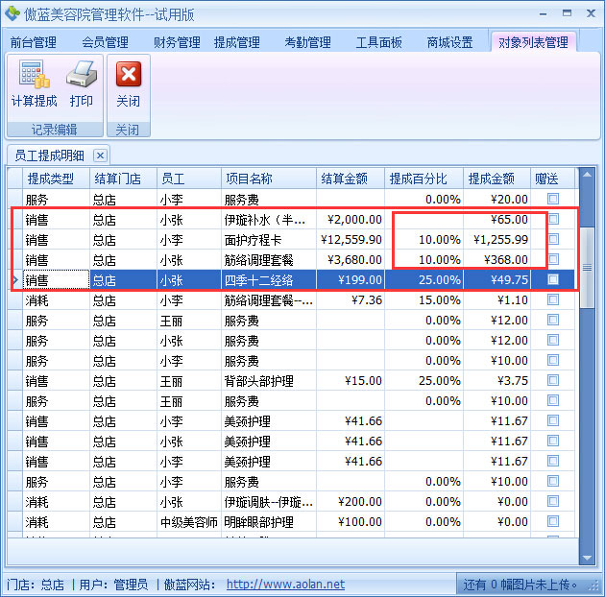The width and height of the screenshot is (605, 597).
Task: Open the 商城设置 tab
Action: click(x=449, y=42)
